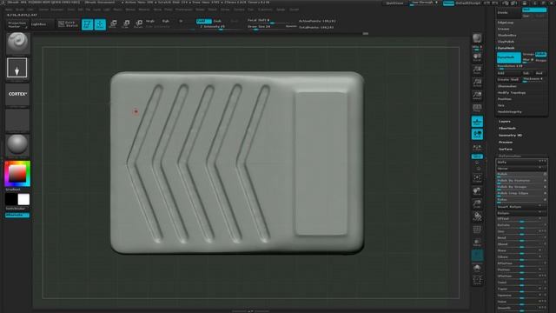Click the BPR render icon
The image size is (556, 313).
(477, 38)
